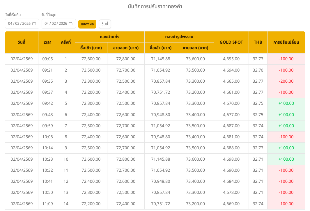Click the ครั้งที่ column header
The height and width of the screenshot is (211, 310).
(x=66, y=42)
